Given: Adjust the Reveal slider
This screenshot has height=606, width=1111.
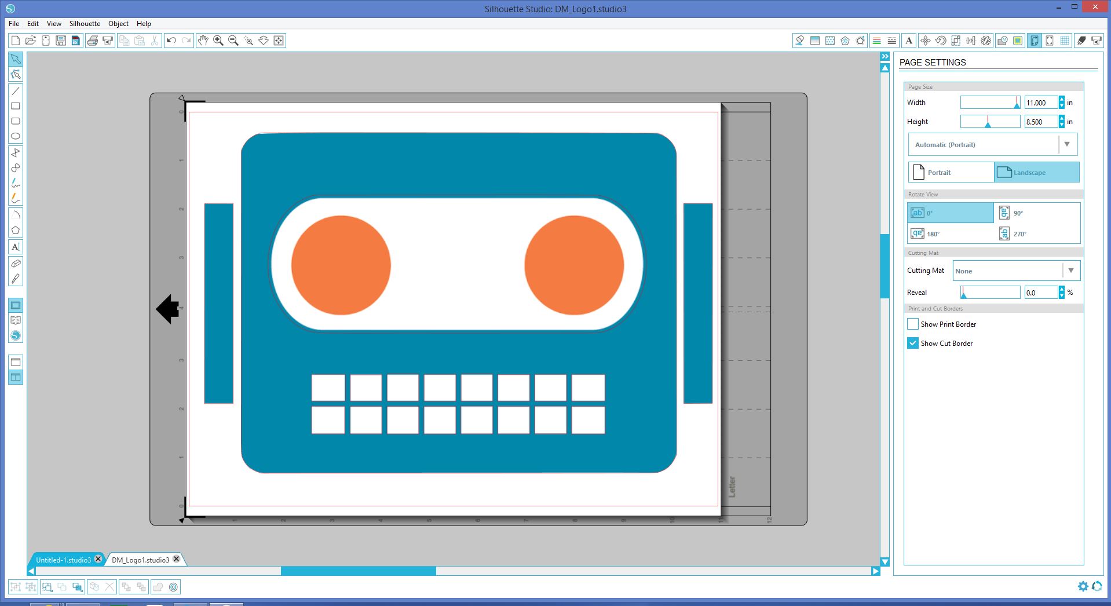Looking at the screenshot, I should pyautogui.click(x=990, y=292).
